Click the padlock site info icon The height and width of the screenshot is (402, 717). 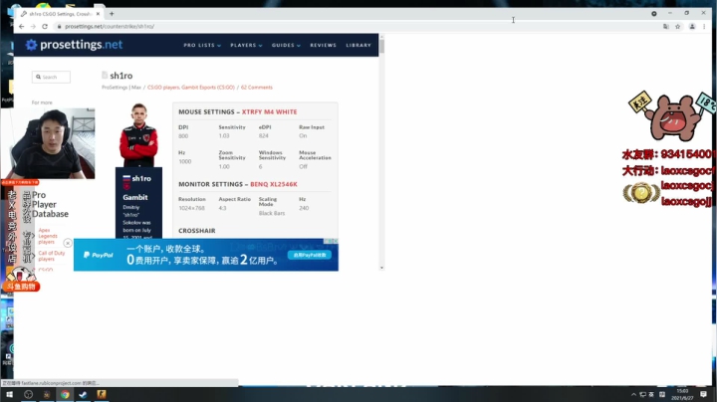point(59,27)
